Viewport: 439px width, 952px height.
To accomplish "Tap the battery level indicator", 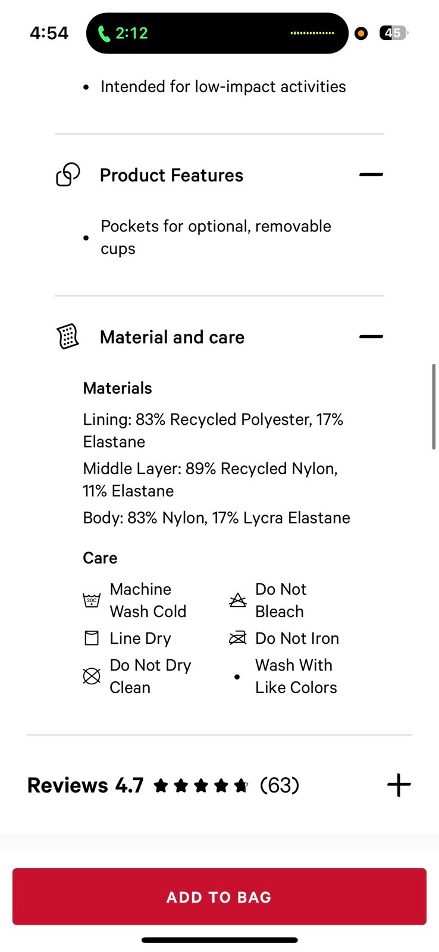I will [x=393, y=33].
